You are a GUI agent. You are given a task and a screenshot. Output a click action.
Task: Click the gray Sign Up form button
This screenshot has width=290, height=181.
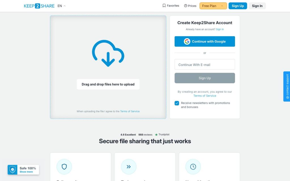(205, 78)
